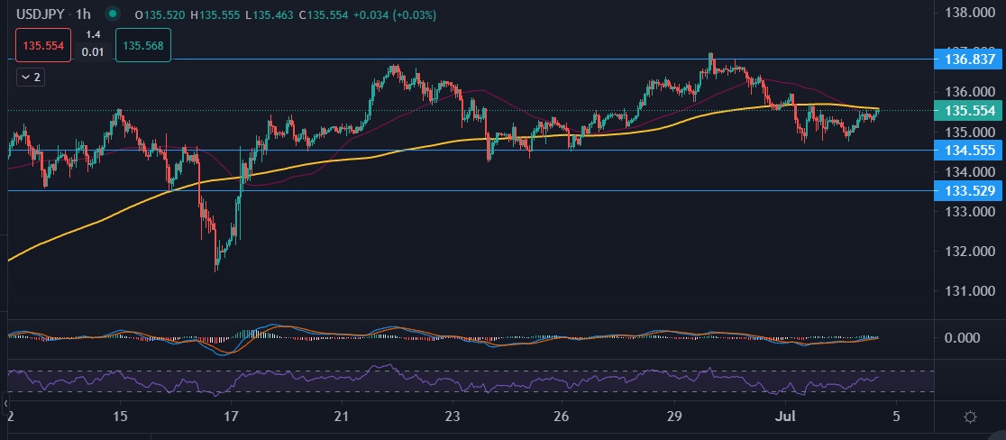Screen dimensions: 1006x440
Task: Change the 1h chart interval
Action: pos(84,14)
